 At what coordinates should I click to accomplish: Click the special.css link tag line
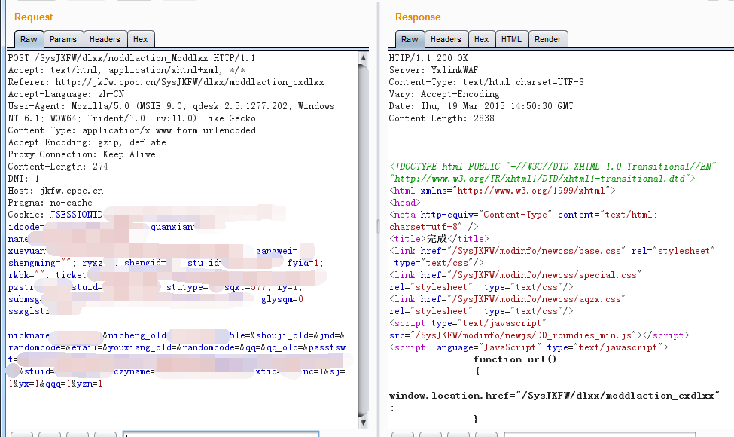[x=515, y=276]
